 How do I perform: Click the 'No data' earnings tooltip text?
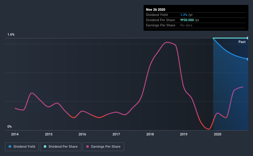pyautogui.click(x=186, y=25)
